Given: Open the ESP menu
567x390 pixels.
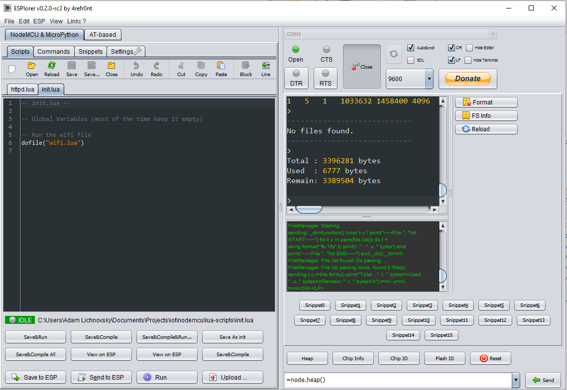Looking at the screenshot, I should coord(39,21).
